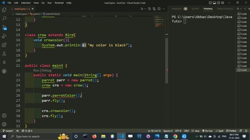The image size is (250, 140).
Task: Toggle the secondary side bar layout icon
Action: click(218, 3)
